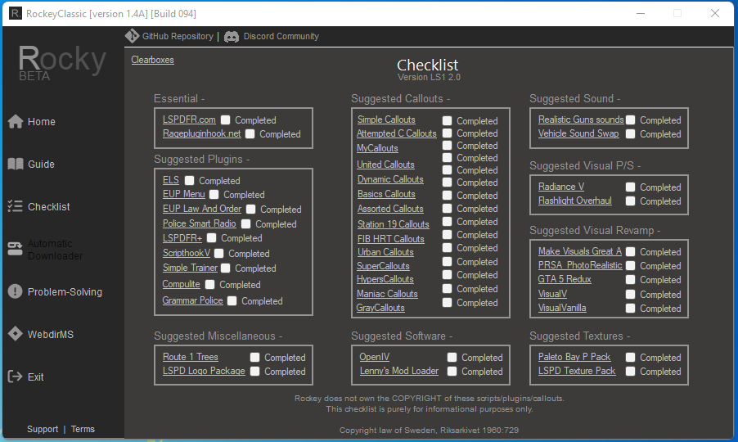Click the WebdirMS diamond icon

(15, 335)
